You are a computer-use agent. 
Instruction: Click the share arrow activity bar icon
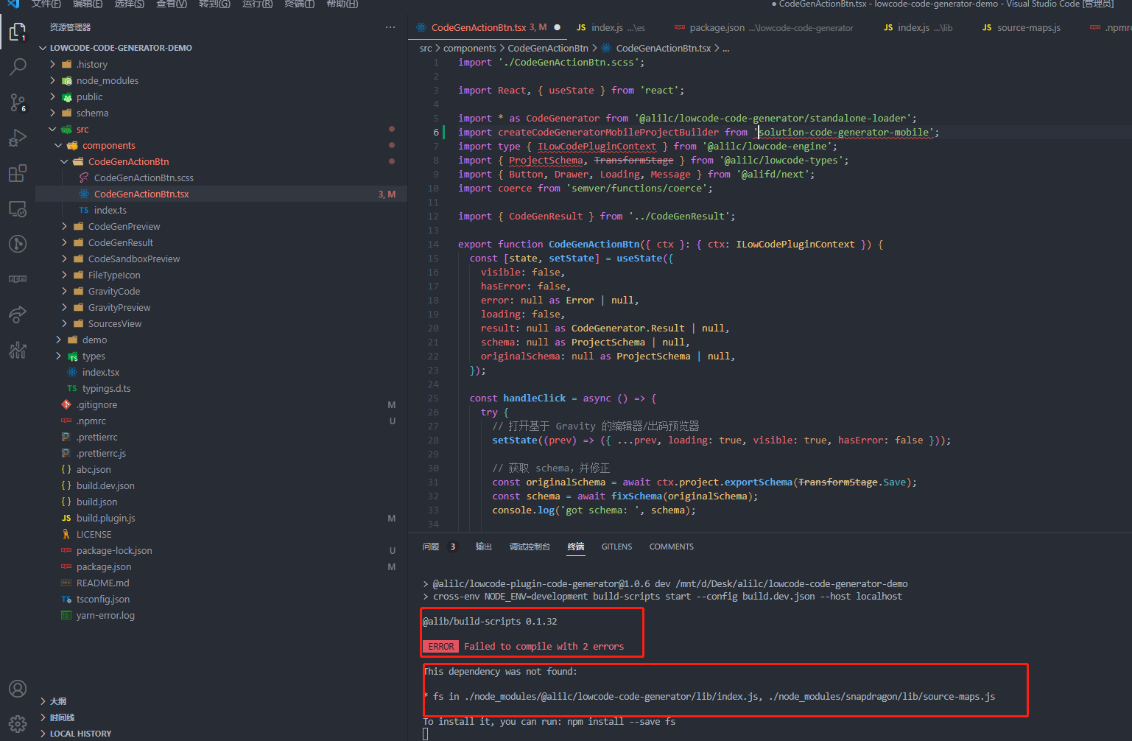coord(18,315)
